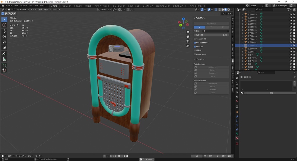
Task: Select the Scale tool
Action: 4,42
